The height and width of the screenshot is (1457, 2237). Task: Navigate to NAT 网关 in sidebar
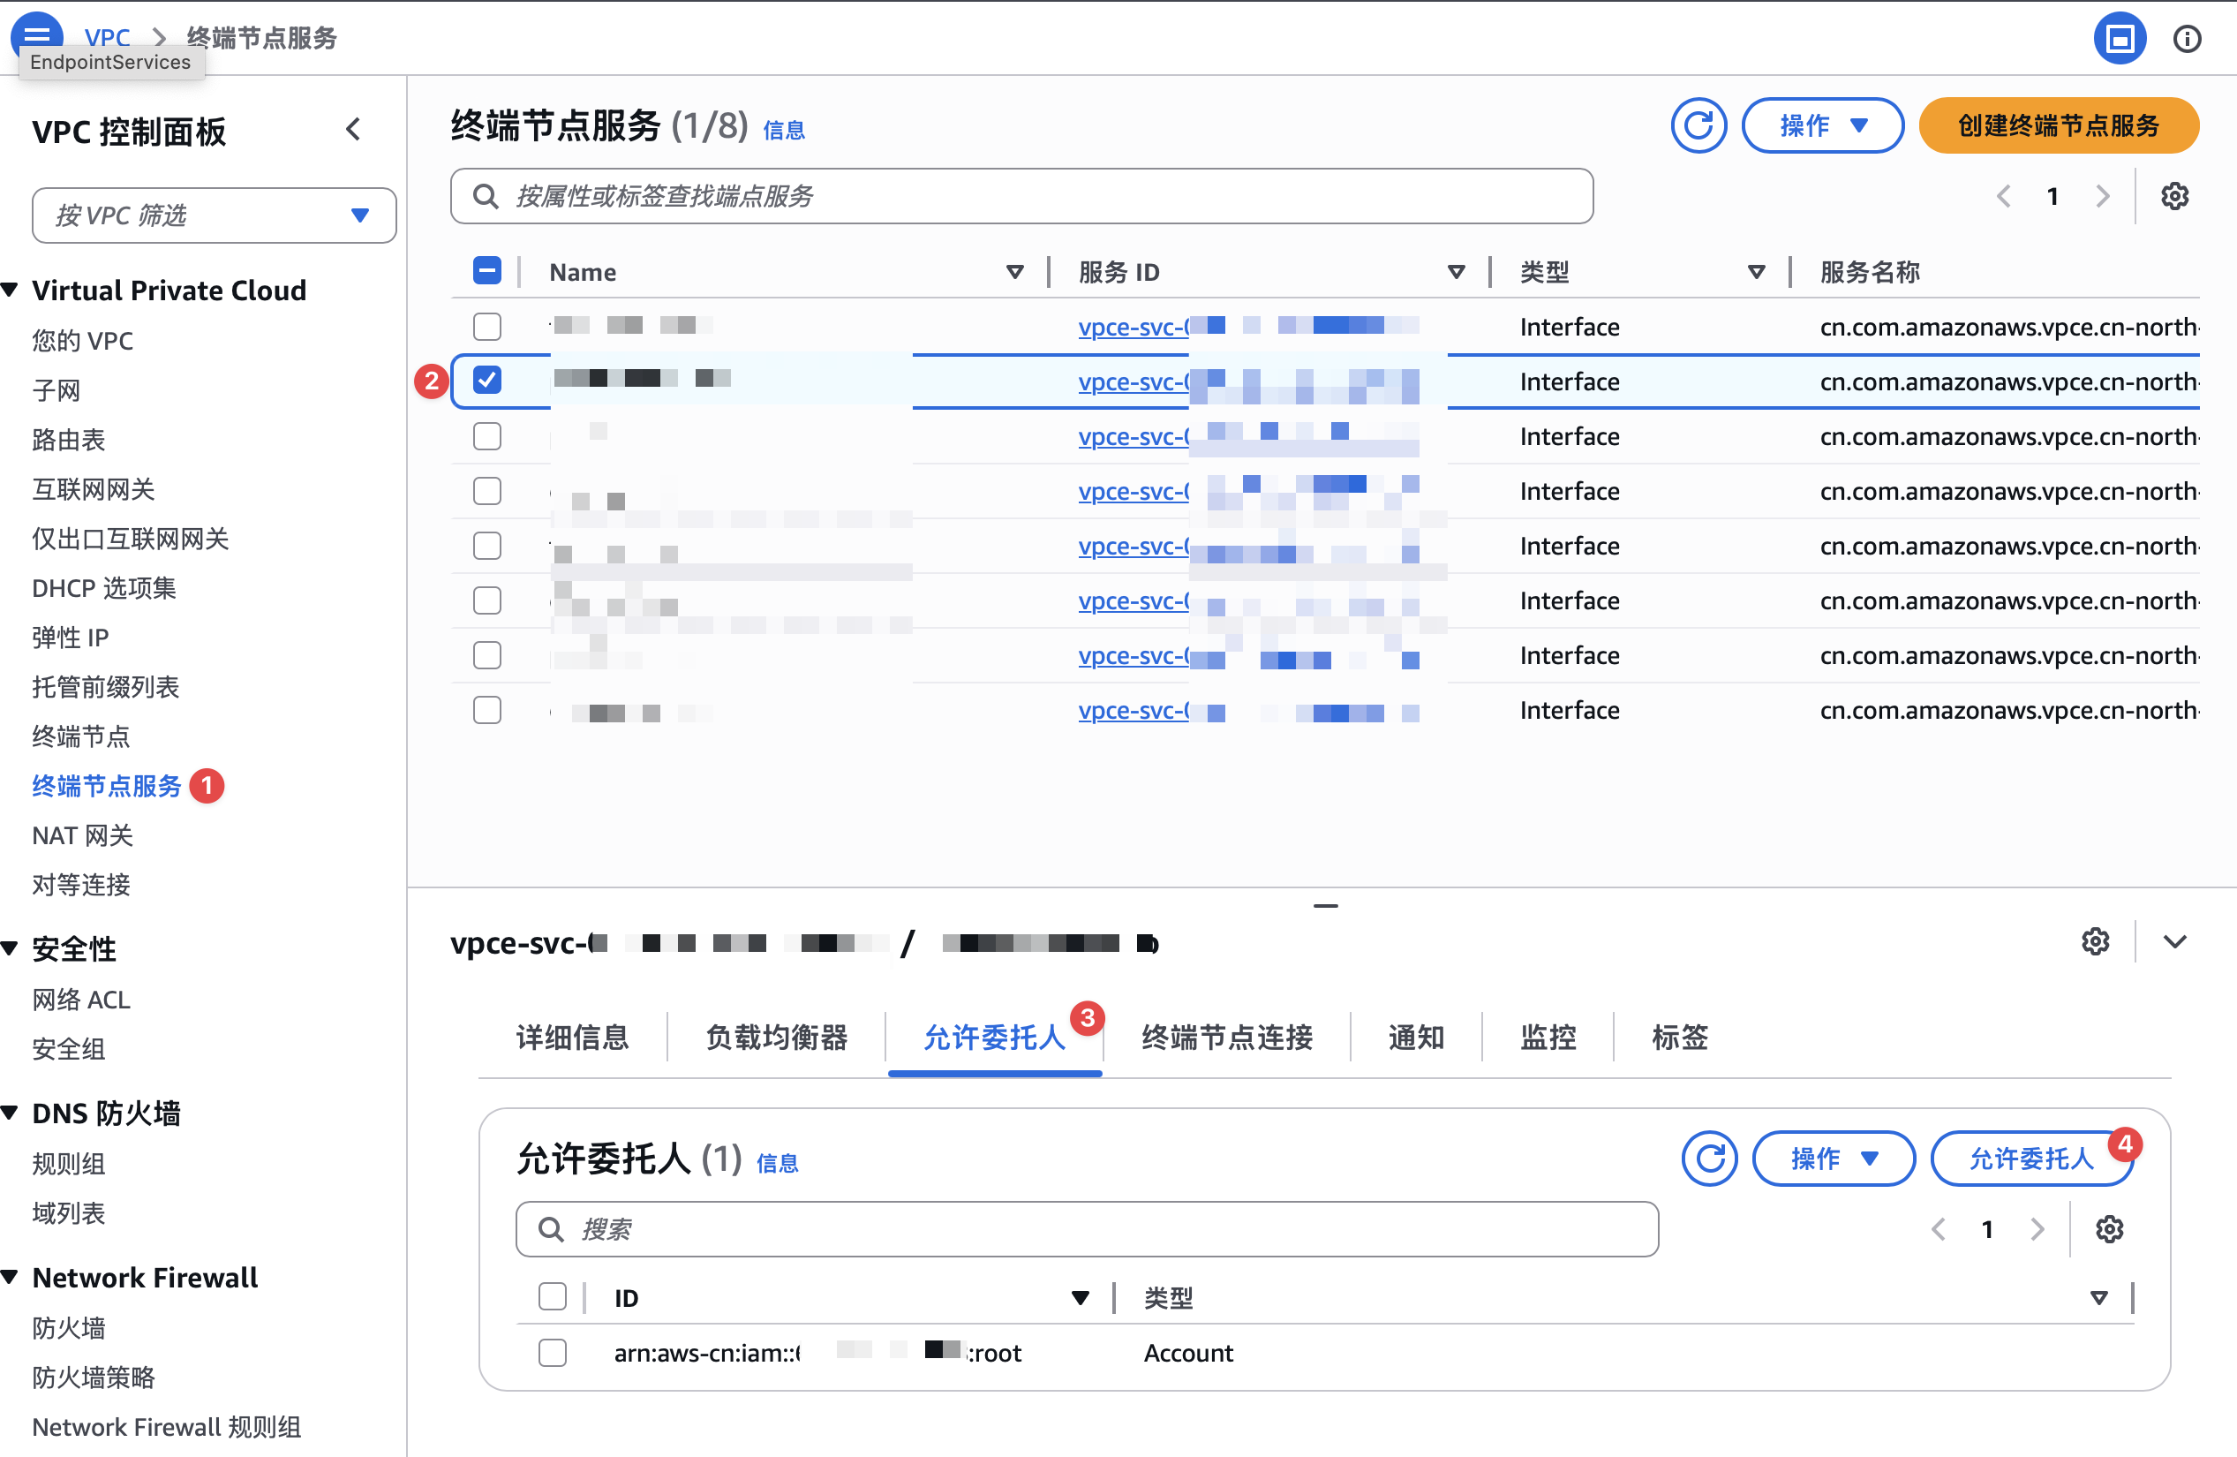click(x=83, y=834)
